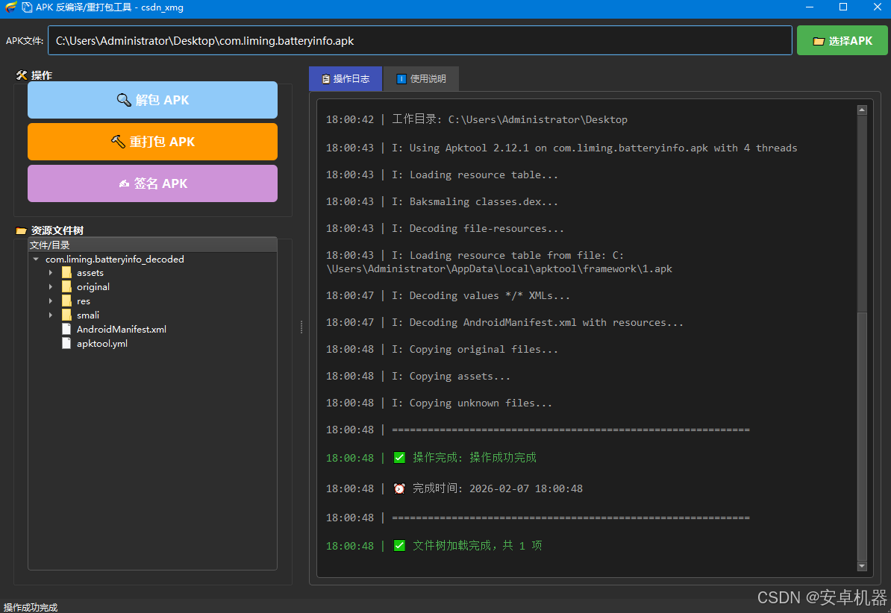Screen dimensions: 891x613
Task: Click the 文件/目录 column header
Action: coord(152,245)
